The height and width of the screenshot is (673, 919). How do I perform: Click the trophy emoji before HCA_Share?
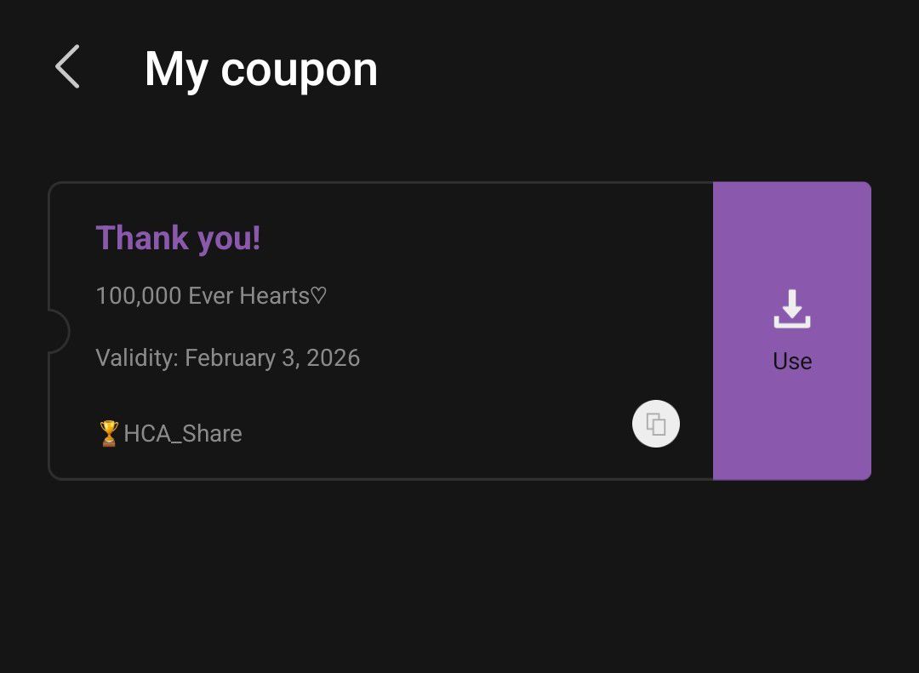[108, 434]
